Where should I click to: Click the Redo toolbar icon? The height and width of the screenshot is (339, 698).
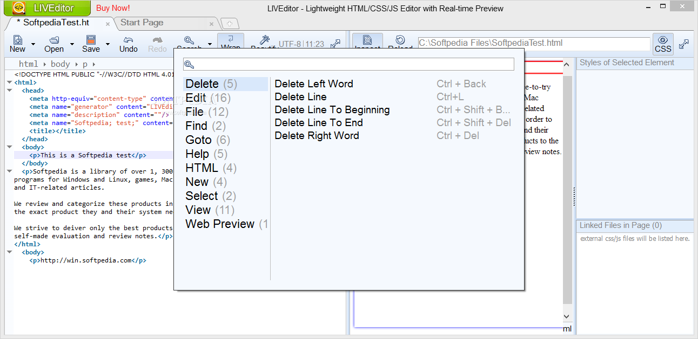[157, 40]
